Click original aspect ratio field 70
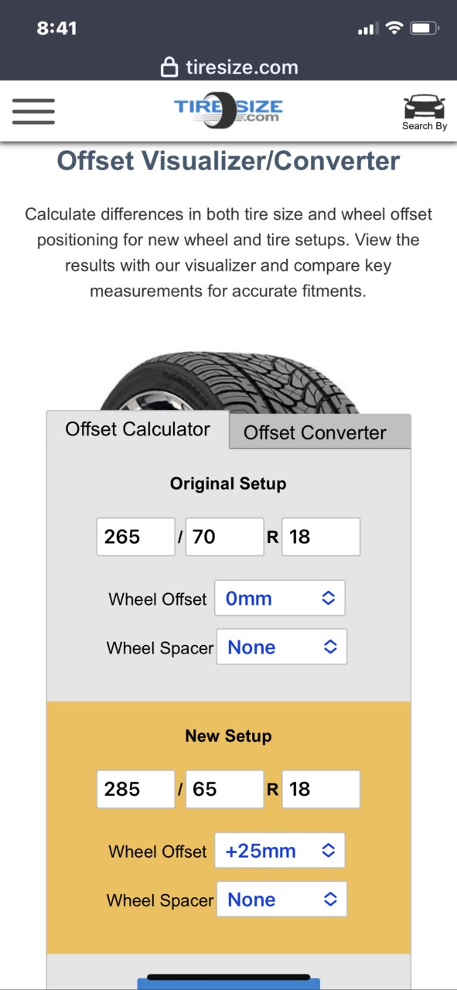Image resolution: width=457 pixels, height=990 pixels. click(x=225, y=537)
